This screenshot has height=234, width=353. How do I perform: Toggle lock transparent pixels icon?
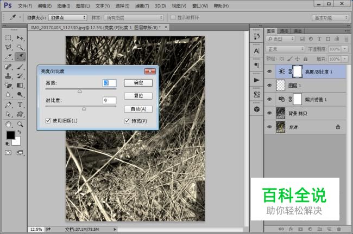282,59
